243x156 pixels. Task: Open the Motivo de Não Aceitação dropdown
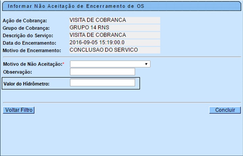(x=110, y=64)
